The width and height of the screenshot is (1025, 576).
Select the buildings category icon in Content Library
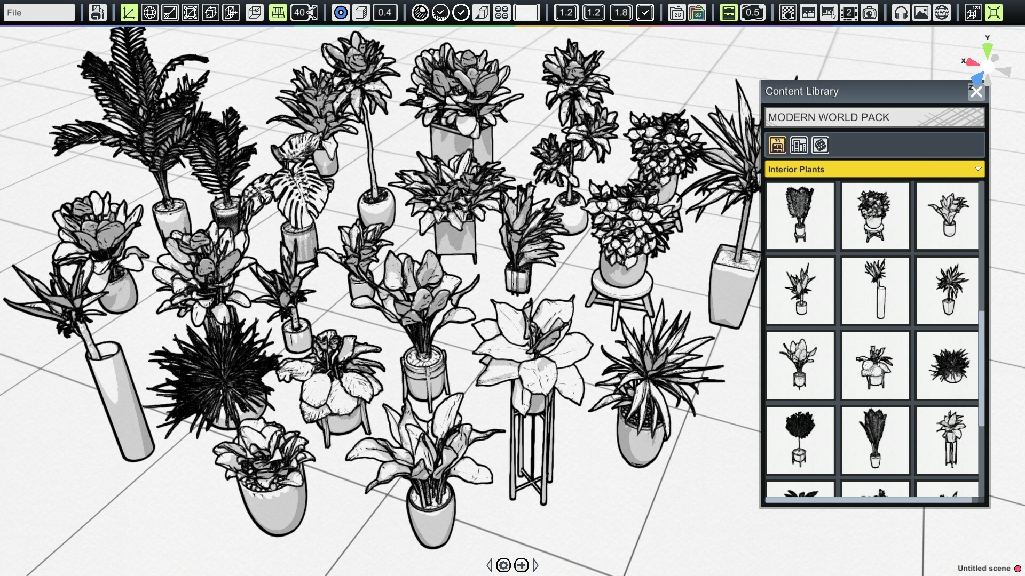tap(799, 145)
